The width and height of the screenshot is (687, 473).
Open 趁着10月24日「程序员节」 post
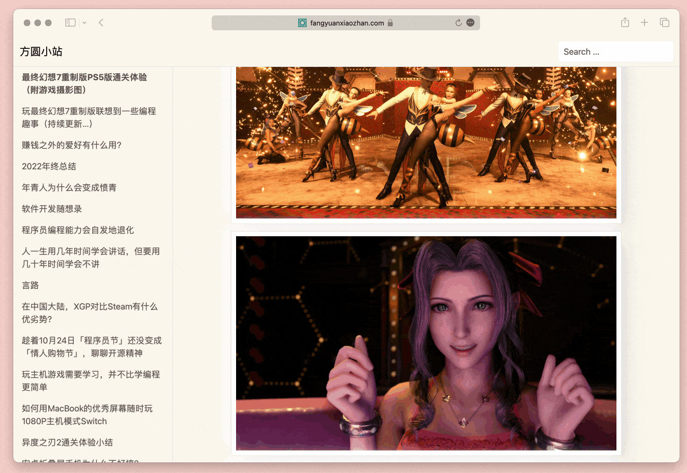(92, 347)
